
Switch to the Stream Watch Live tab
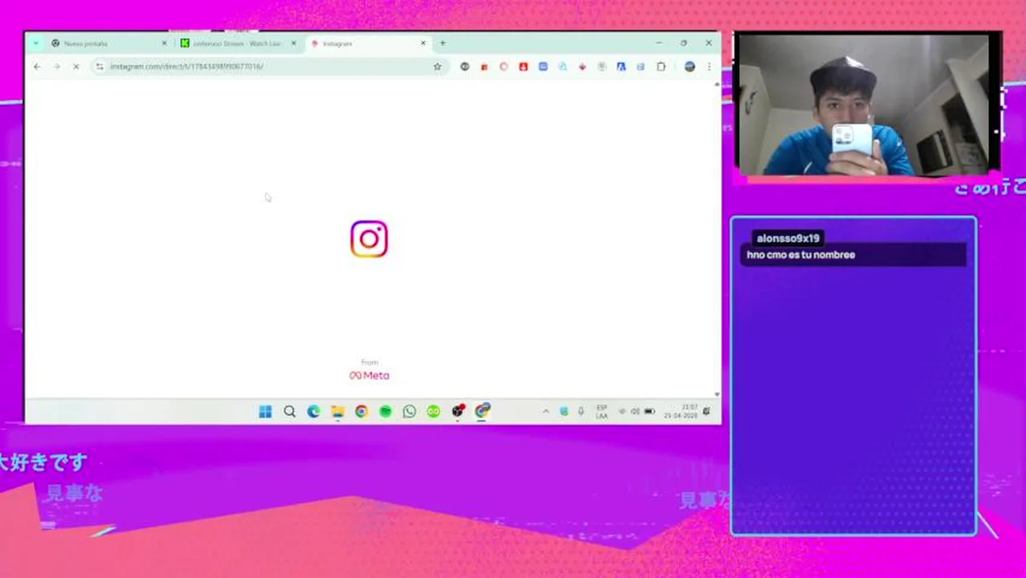pyautogui.click(x=238, y=43)
